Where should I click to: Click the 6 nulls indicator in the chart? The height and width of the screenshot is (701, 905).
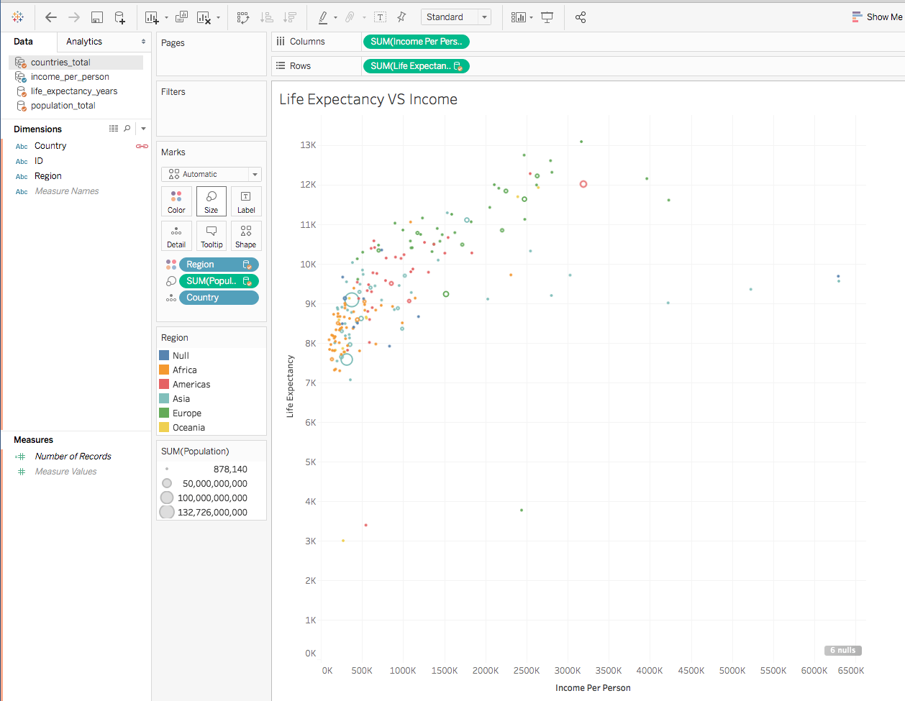pyautogui.click(x=842, y=650)
